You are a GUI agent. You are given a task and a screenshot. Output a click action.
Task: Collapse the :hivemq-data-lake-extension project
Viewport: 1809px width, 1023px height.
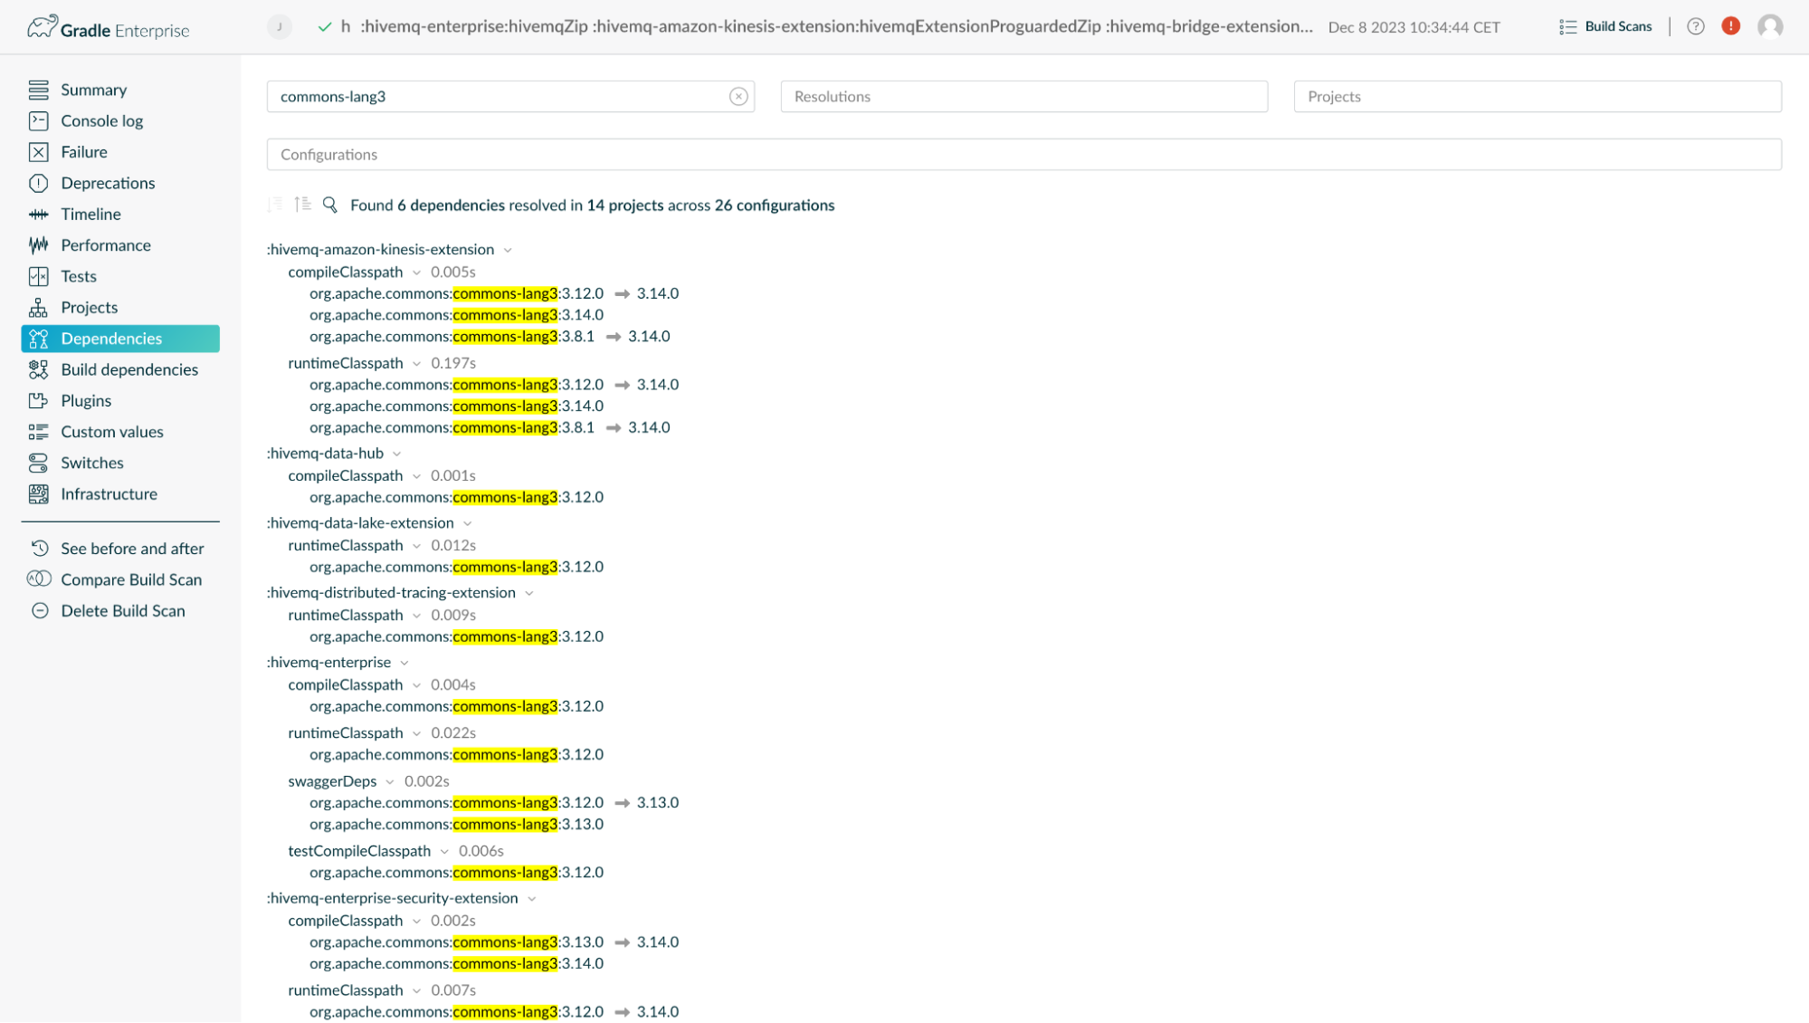tap(467, 524)
